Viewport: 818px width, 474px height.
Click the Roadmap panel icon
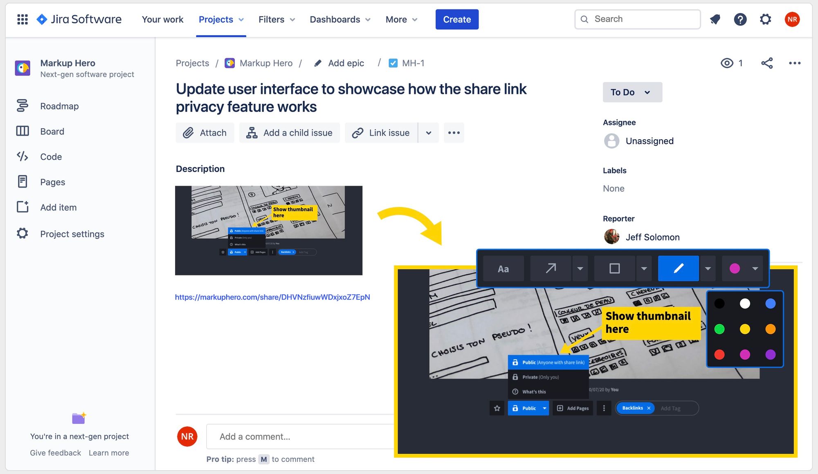[22, 105]
